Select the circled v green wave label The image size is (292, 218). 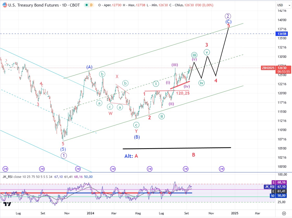pos(207,52)
